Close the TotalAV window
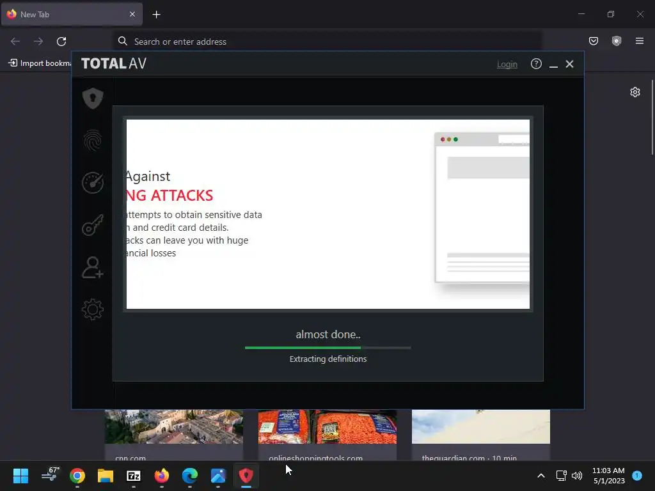655x491 pixels. [x=569, y=64]
